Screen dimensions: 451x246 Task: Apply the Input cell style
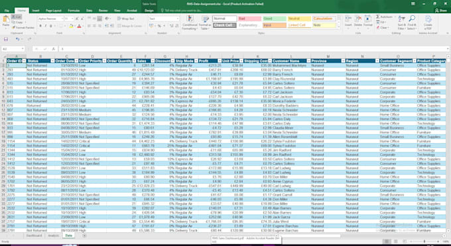[274, 25]
